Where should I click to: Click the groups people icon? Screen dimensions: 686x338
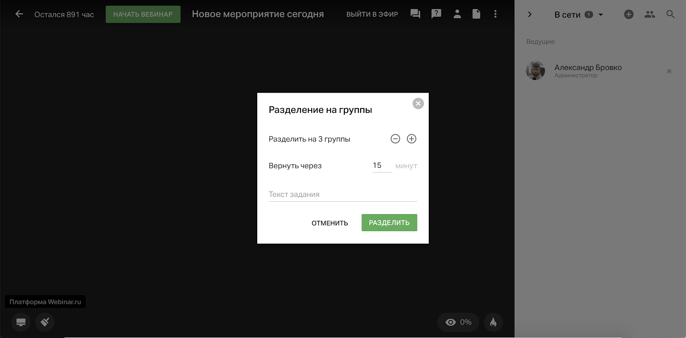click(650, 15)
